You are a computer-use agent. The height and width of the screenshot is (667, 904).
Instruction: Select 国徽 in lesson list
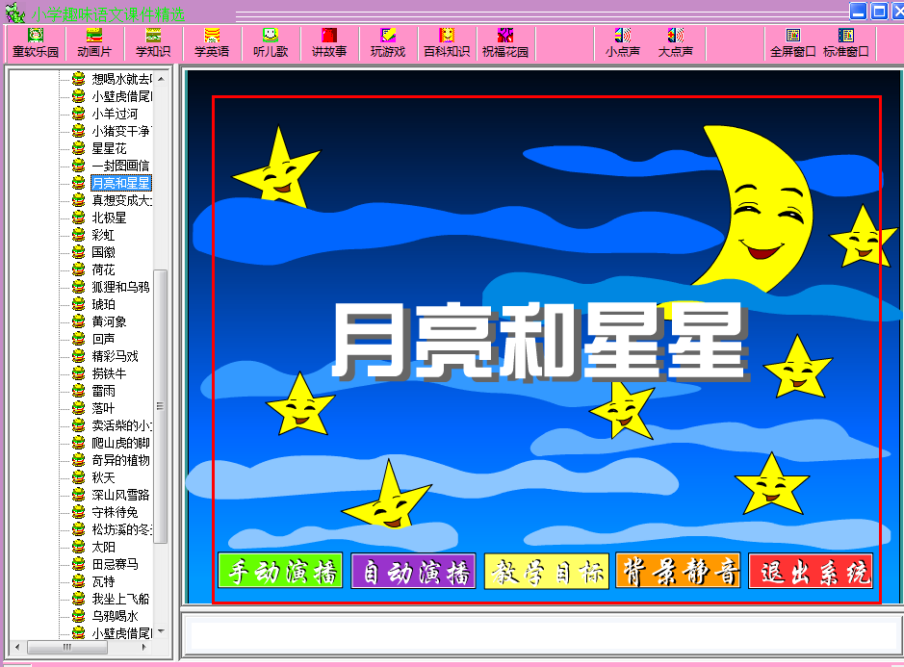[x=103, y=252]
